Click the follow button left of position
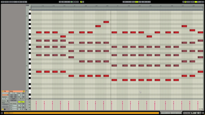Viewport: 205px width, 115px height. click(60, 2)
